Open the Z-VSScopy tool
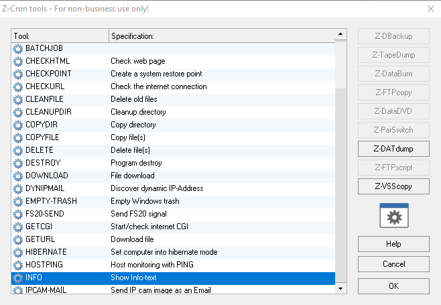Screen dimensions: 441x305 pyautogui.click(x=393, y=186)
